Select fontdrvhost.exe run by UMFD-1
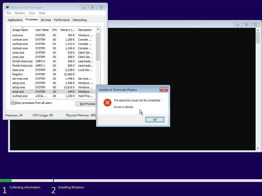Image resolution: width=262 pixels, height=196 pixels. click(x=53, y=66)
